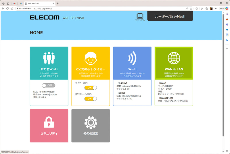Open the Copilot chat button
This screenshot has height=154, width=230.
pos(224,9)
